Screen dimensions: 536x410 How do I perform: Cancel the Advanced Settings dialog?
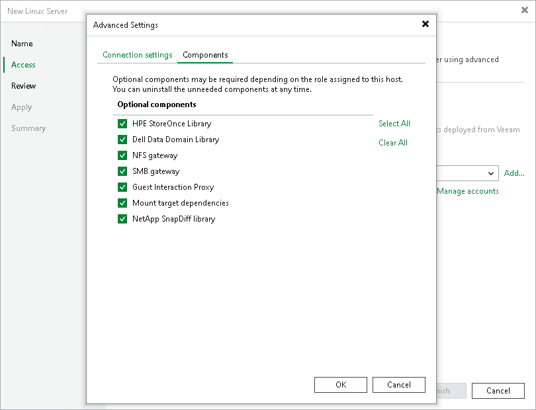tap(399, 385)
